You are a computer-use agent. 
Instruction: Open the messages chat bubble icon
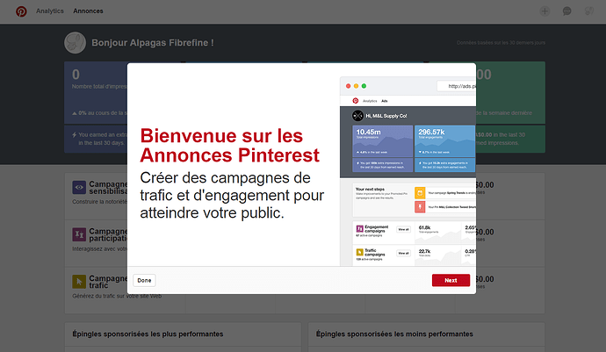point(567,11)
